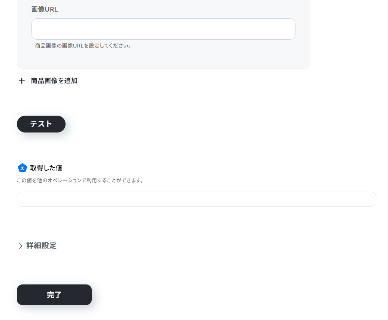
Task: Click the dark 完了 button at bottom
Action: [54, 295]
